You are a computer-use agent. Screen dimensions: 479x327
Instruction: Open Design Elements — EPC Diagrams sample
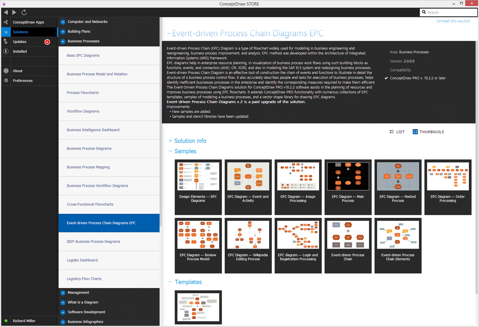tap(198, 187)
